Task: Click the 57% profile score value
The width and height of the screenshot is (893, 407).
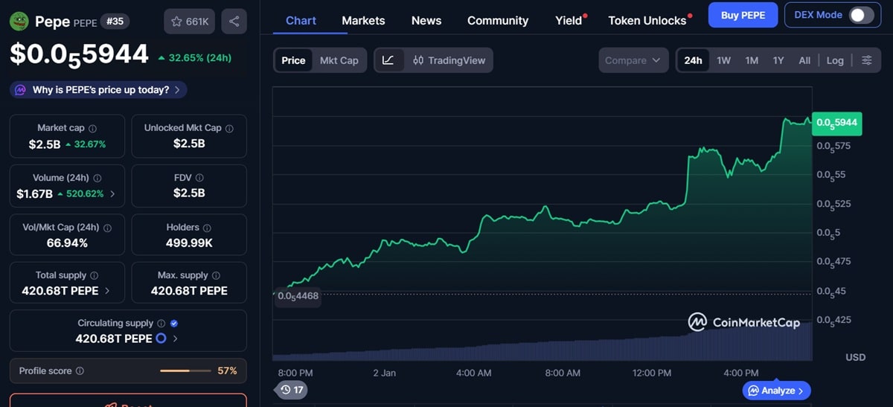Action: [227, 371]
